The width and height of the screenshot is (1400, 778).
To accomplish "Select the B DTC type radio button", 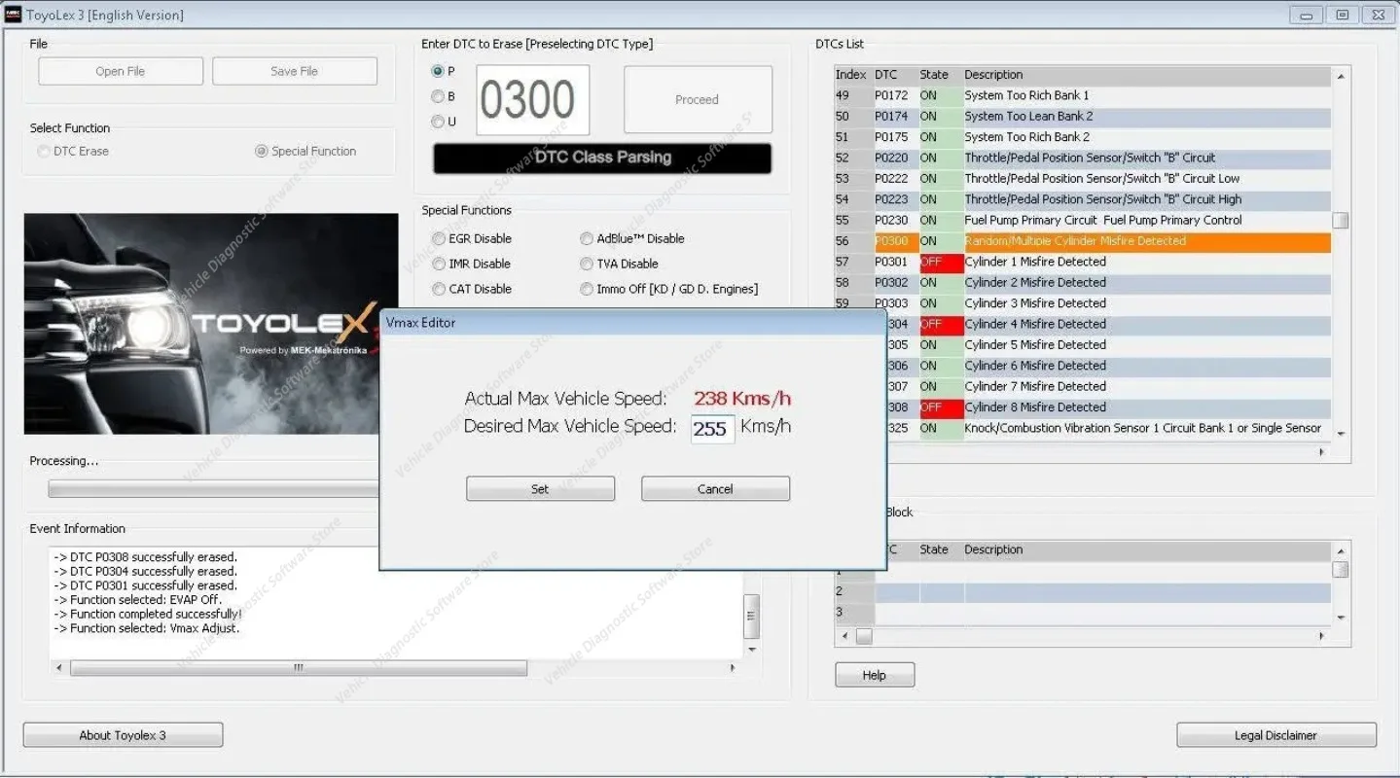I will (438, 96).
